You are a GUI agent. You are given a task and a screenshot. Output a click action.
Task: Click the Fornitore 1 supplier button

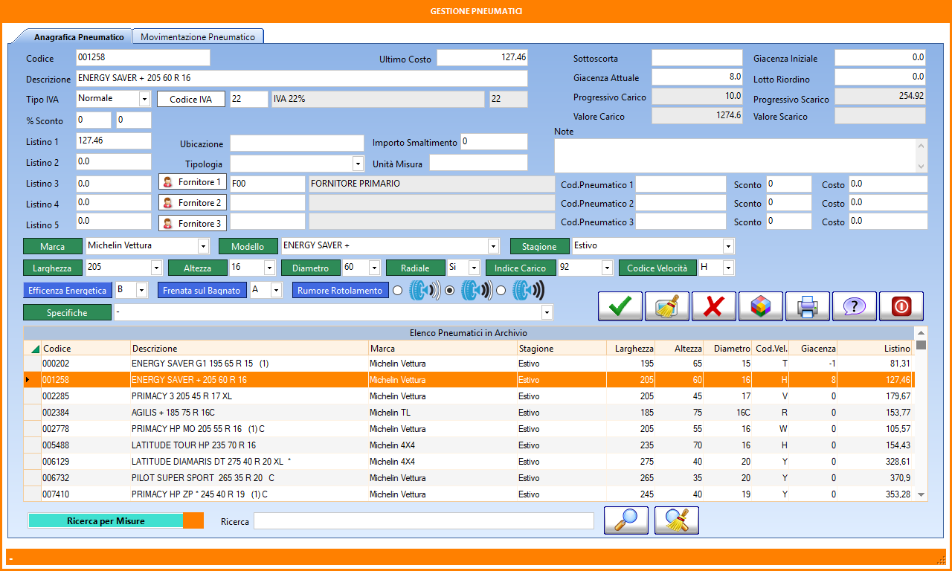click(x=193, y=182)
